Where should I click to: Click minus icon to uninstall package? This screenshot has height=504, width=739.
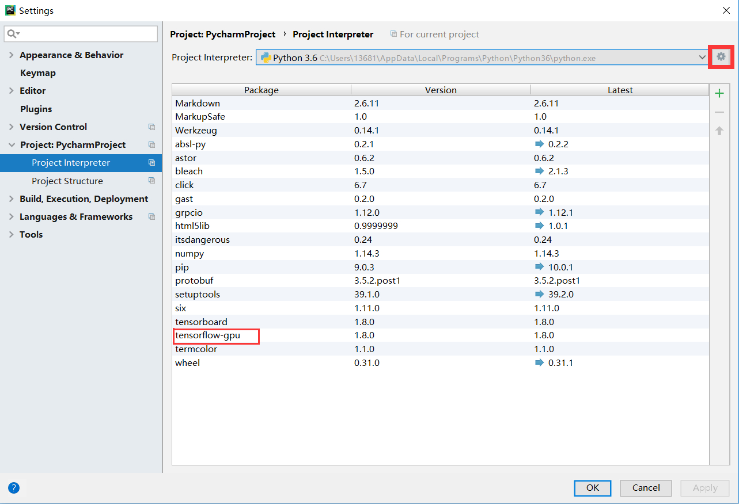pyautogui.click(x=719, y=112)
